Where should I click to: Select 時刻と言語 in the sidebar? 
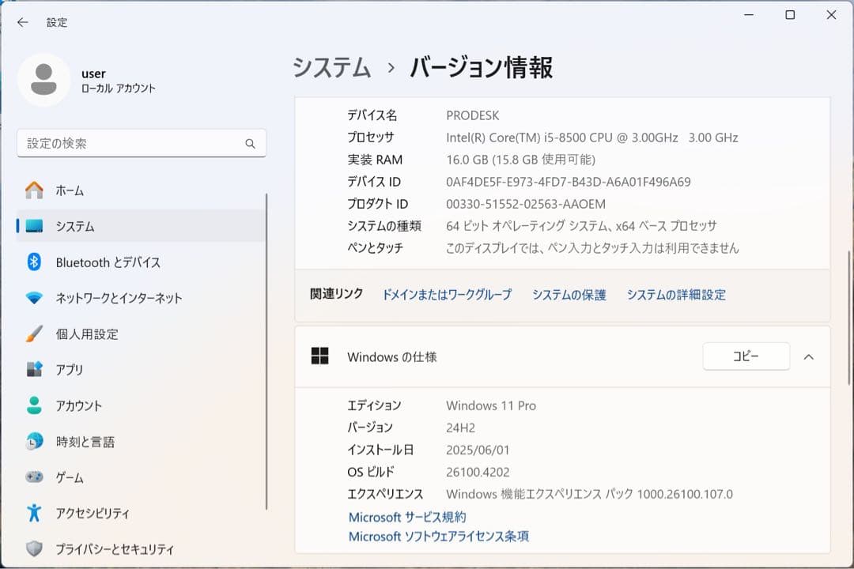[x=33, y=441]
